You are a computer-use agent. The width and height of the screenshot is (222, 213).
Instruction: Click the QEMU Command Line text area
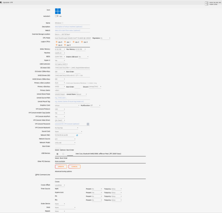coord(100,176)
